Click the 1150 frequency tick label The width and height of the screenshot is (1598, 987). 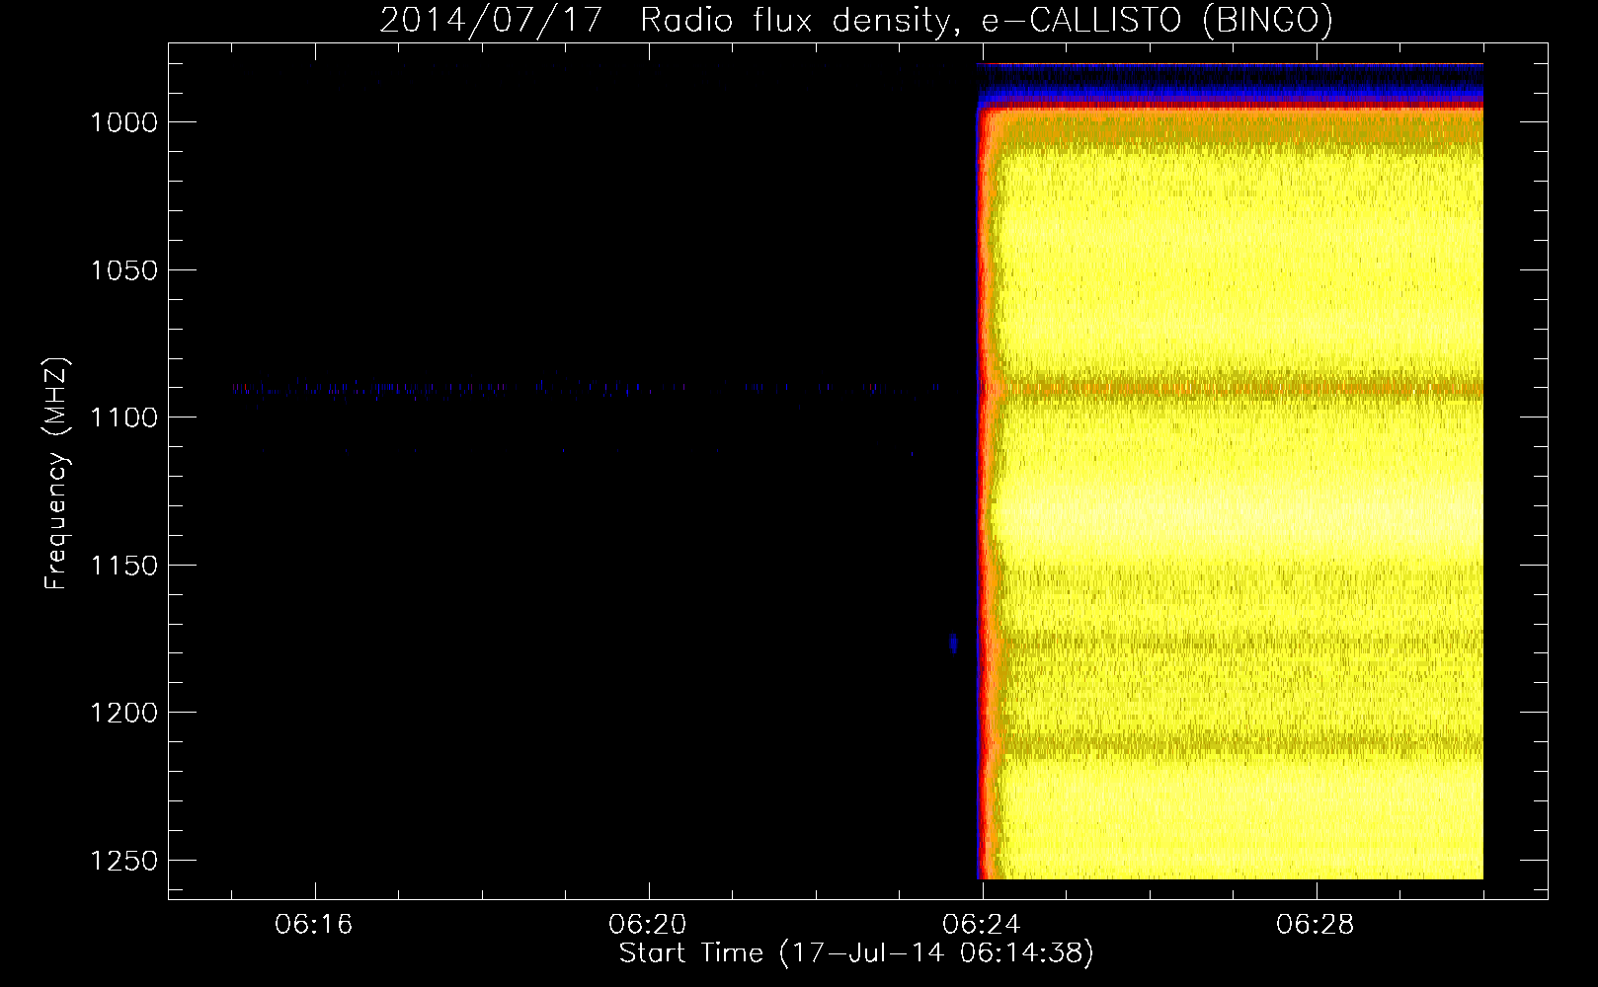pos(123,566)
